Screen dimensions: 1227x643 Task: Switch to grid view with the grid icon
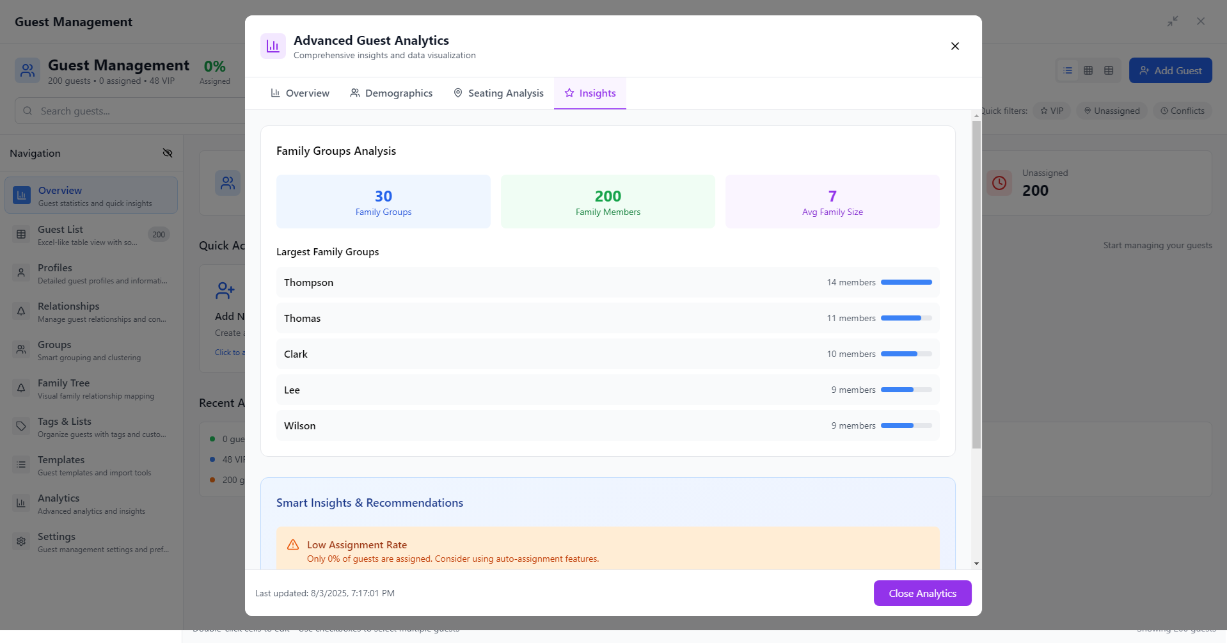tap(1088, 70)
